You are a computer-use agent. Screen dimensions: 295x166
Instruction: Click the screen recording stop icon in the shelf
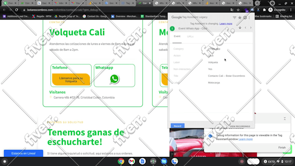pyautogui.click(x=242, y=161)
